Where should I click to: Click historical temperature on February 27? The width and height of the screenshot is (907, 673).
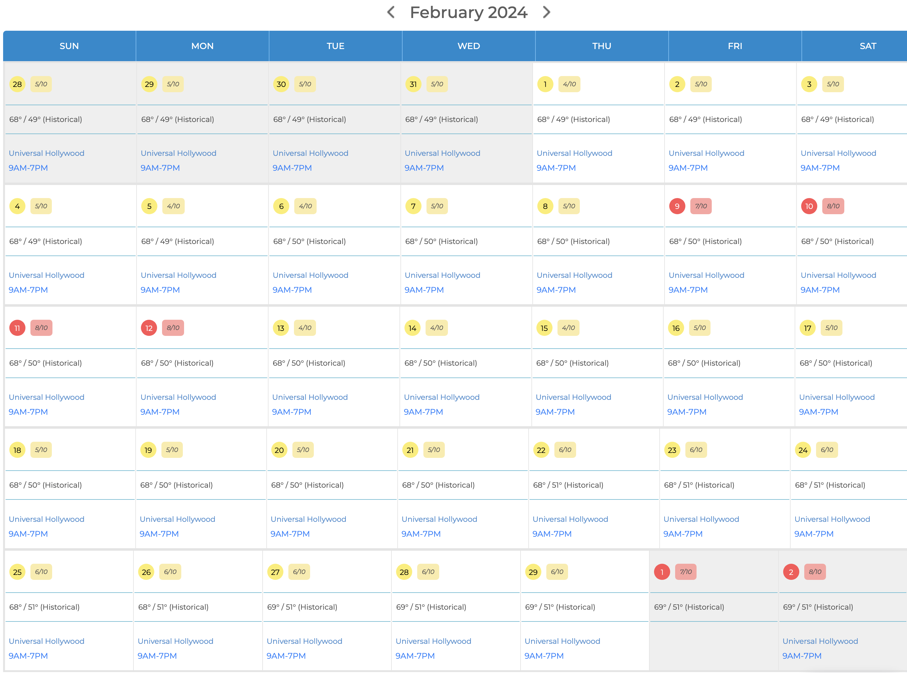pyautogui.click(x=302, y=607)
